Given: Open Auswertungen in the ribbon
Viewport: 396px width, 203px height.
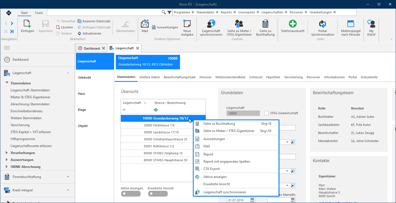Looking at the screenshot, I should point(165,27).
